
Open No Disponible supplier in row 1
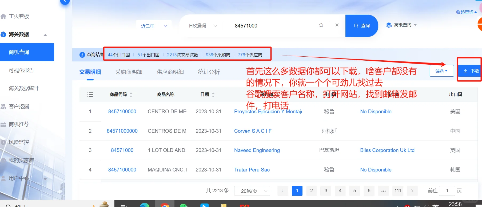[376, 111]
